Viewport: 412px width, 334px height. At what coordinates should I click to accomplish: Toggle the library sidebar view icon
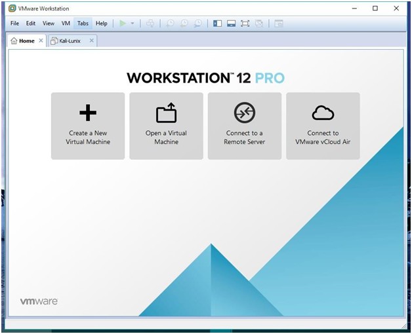point(217,24)
